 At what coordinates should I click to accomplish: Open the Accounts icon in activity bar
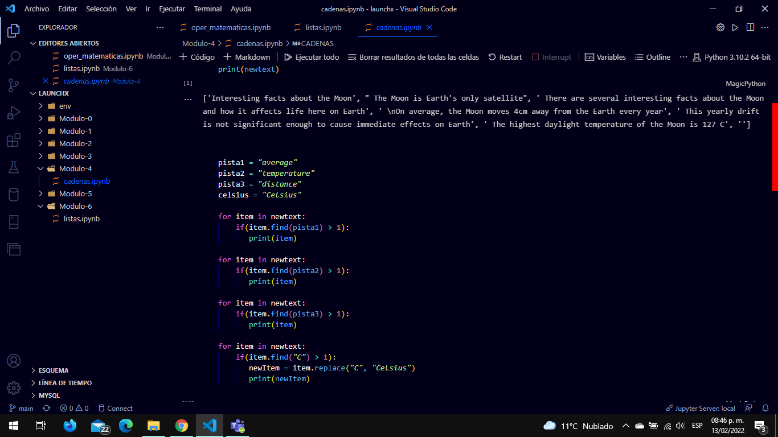click(14, 361)
